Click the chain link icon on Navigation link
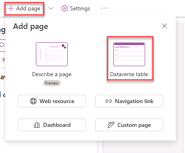 click(x=108, y=101)
